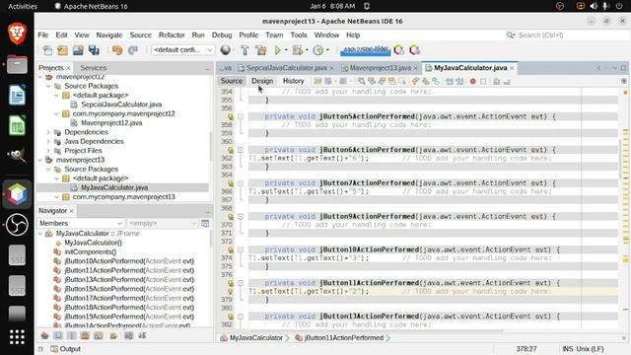Open the Refactor menu
The height and width of the screenshot is (355, 631).
coord(172,35)
